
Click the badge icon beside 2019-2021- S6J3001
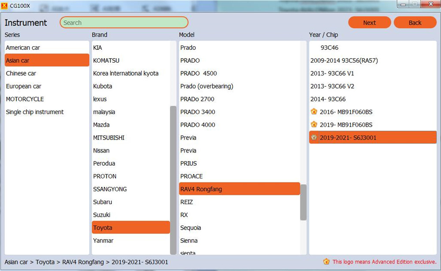coord(314,137)
